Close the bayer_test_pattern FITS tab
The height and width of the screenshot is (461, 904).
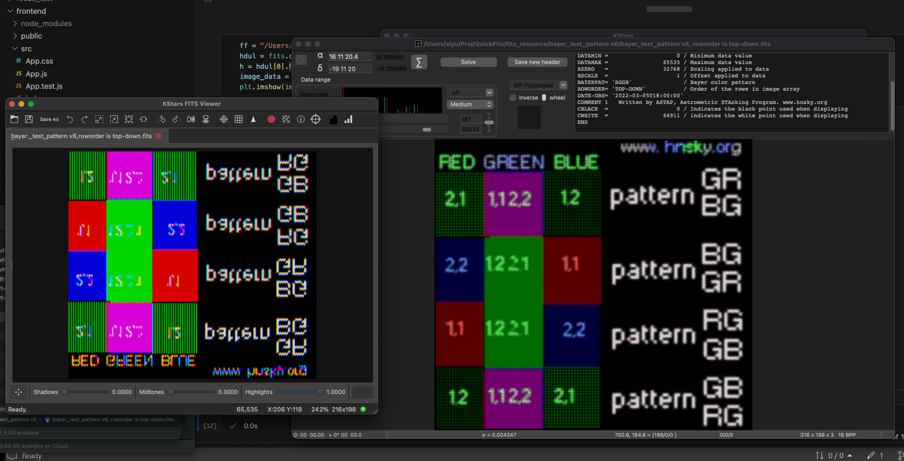coord(158,136)
